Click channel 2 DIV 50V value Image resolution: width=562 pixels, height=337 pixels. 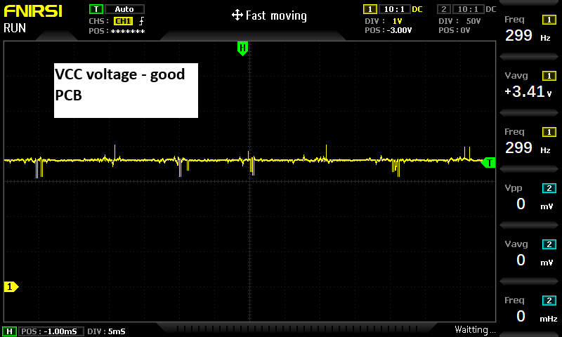tap(473, 21)
